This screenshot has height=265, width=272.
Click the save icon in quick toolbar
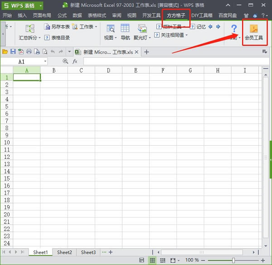[x=13, y=52]
